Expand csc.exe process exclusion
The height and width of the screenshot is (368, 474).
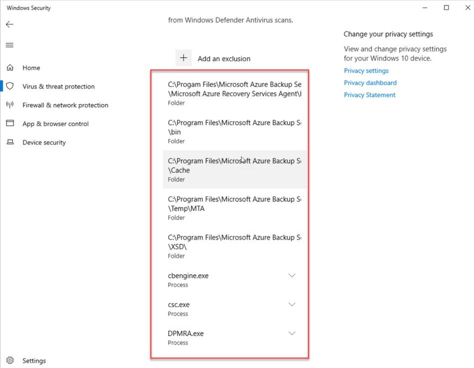(291, 304)
